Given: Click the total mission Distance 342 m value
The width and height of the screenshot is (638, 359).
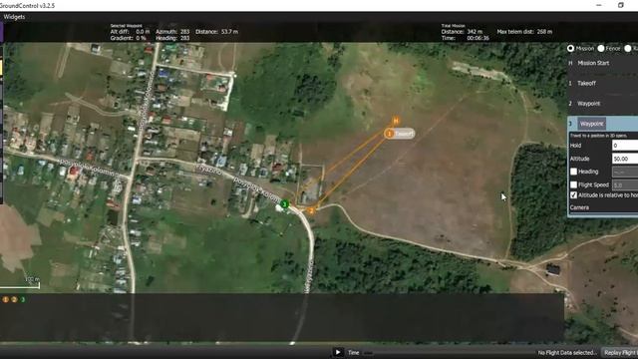Looking at the screenshot, I should point(475,32).
